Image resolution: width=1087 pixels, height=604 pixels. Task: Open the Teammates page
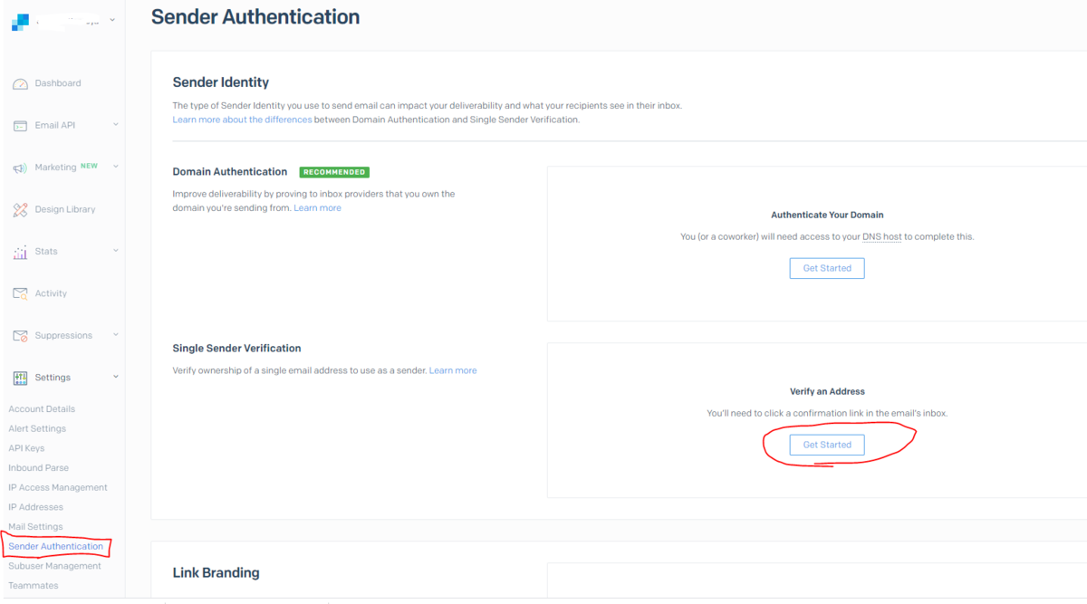(x=34, y=586)
